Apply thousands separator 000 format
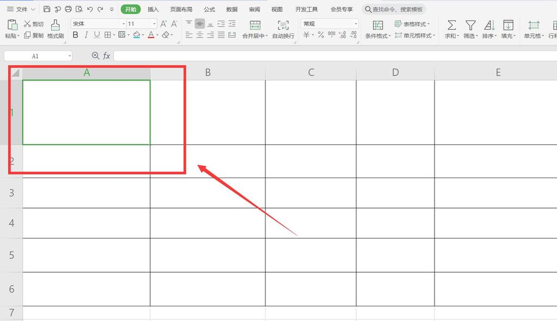This screenshot has height=321, width=557. (x=331, y=34)
